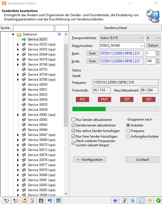Click the channel icon of Service 30066
Image resolution: width=162 pixels, height=204 pixels.
coord(24,130)
